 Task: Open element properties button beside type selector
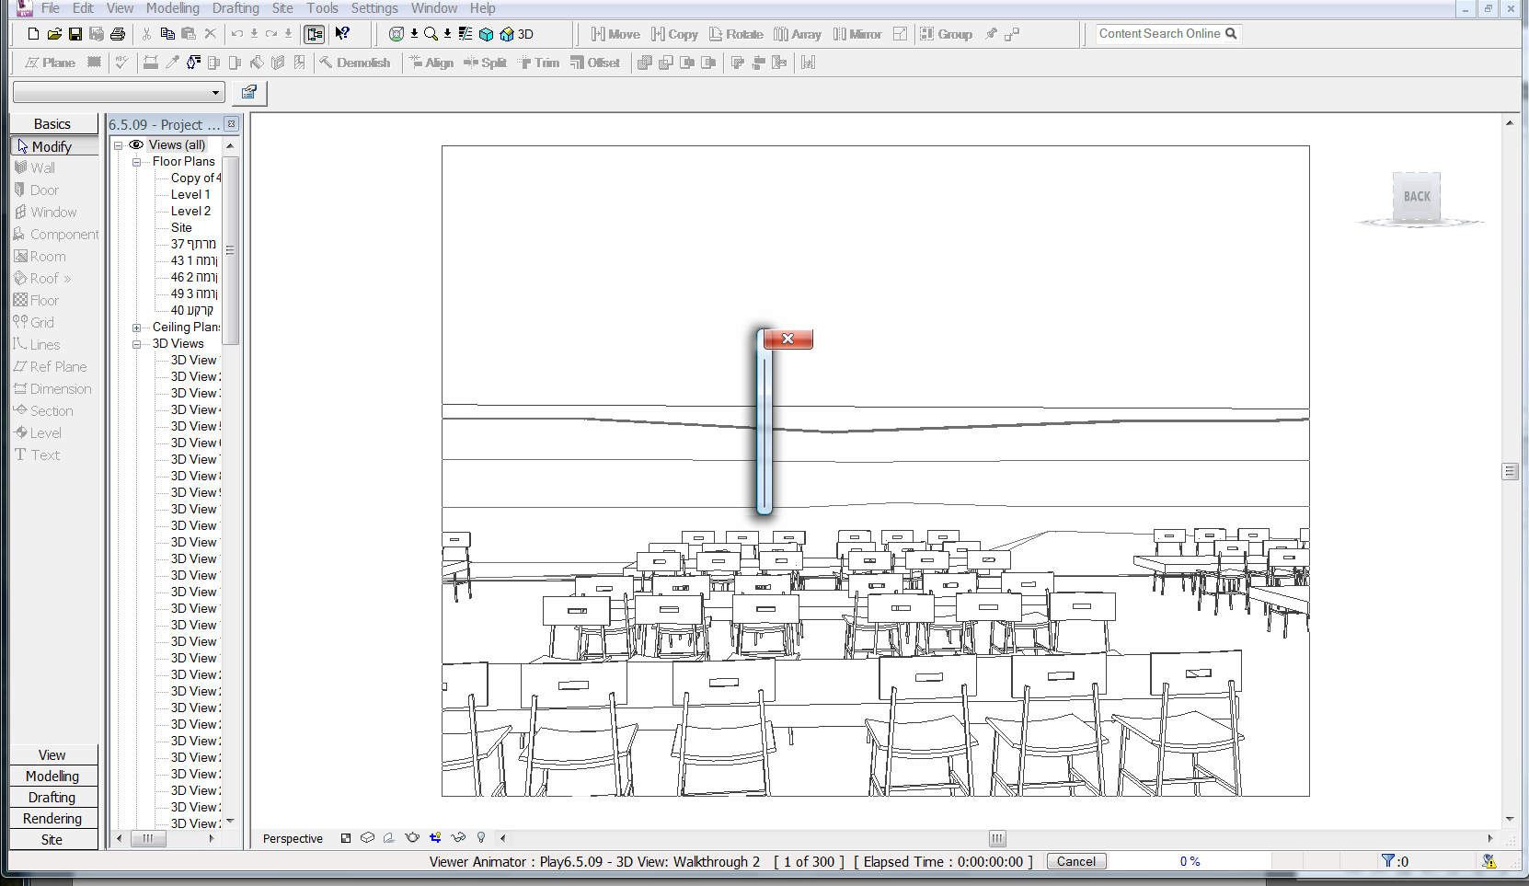(248, 92)
